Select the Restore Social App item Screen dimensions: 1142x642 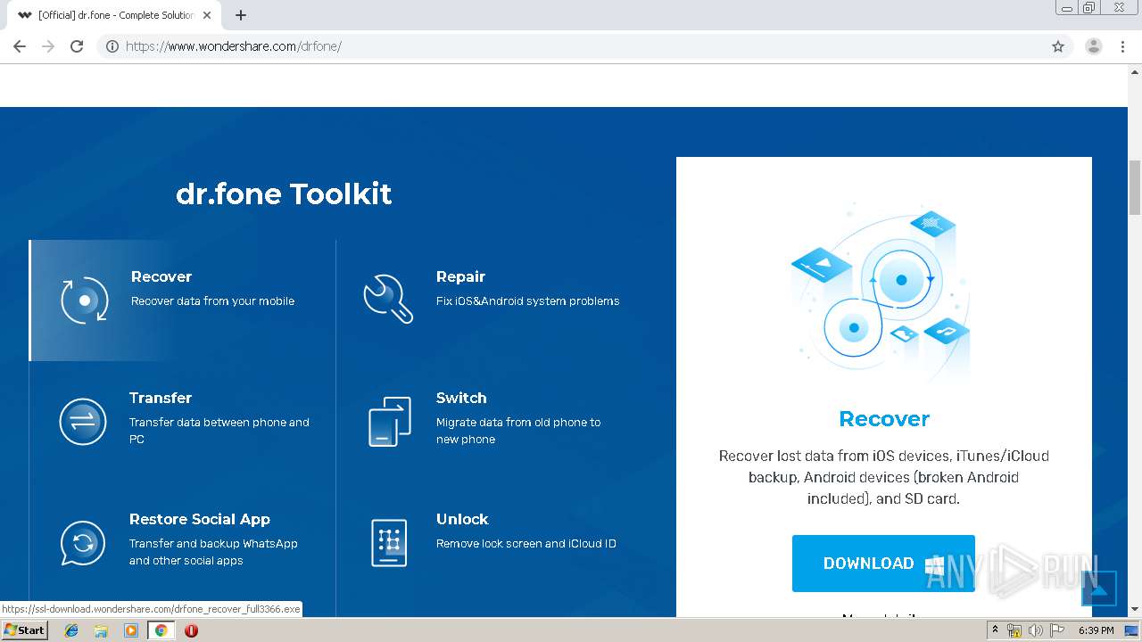tap(182, 543)
